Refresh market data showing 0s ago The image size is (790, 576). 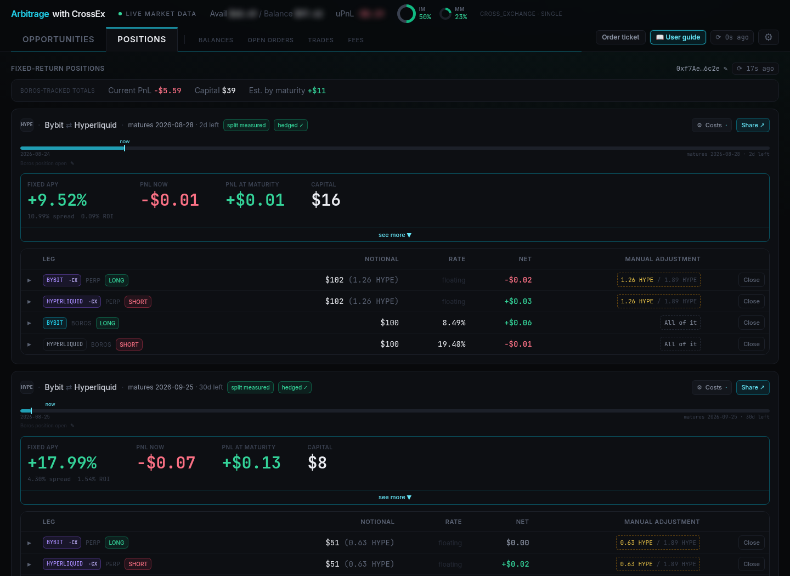[x=732, y=37]
